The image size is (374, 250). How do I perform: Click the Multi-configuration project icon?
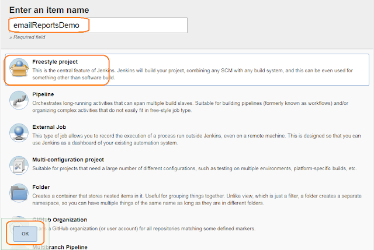(19, 163)
